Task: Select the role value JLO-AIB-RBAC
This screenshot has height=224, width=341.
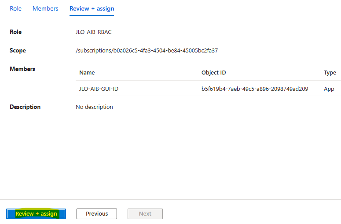Action: (x=94, y=32)
